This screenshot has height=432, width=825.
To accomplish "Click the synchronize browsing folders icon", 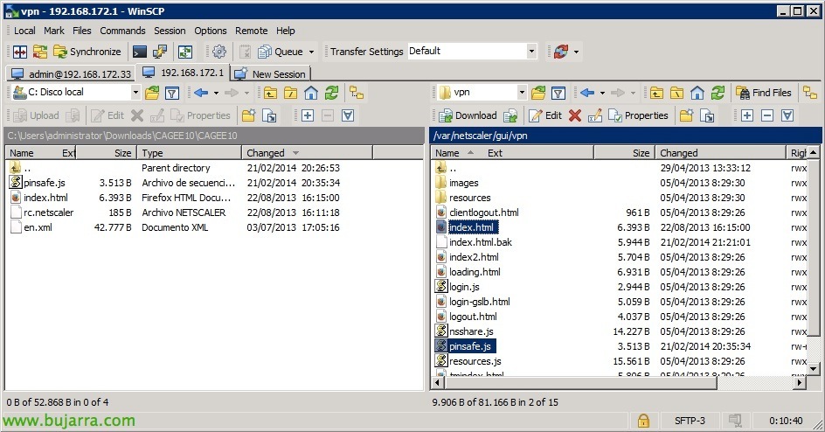I will pos(40,52).
